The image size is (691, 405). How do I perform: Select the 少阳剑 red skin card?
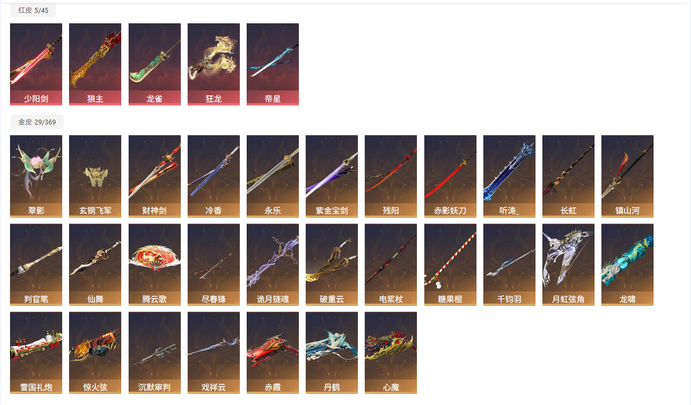36,64
